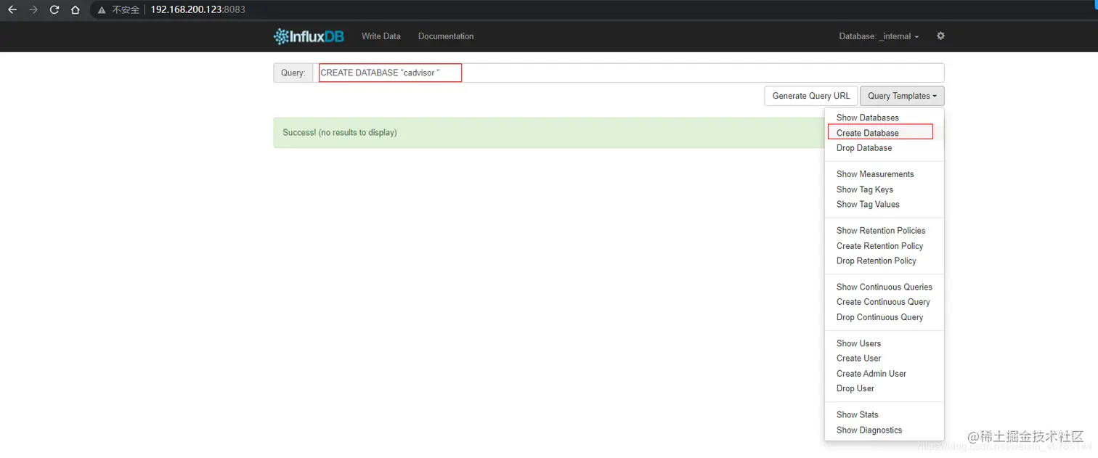Open the settings gear icon
The height and width of the screenshot is (458, 1098).
coord(940,36)
